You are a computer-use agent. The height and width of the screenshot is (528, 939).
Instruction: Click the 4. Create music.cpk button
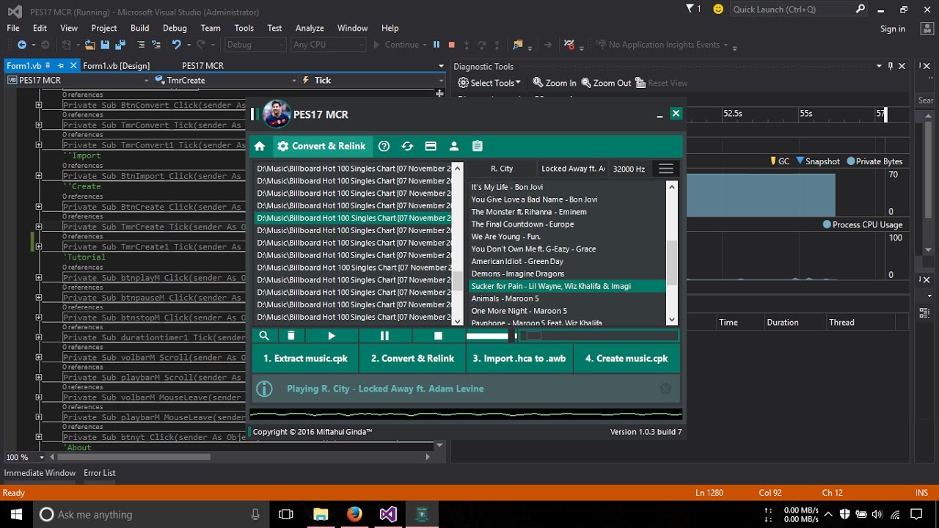[626, 359]
